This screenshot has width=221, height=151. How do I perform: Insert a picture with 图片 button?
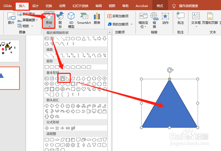(11, 18)
